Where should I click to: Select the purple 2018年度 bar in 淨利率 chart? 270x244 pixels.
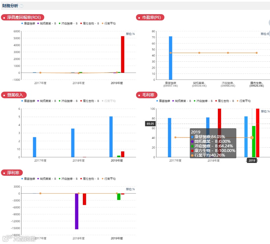pyautogui.click(x=77, y=211)
